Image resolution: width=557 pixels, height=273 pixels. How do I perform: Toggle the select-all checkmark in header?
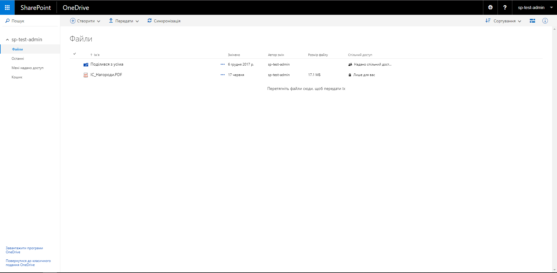pos(75,54)
